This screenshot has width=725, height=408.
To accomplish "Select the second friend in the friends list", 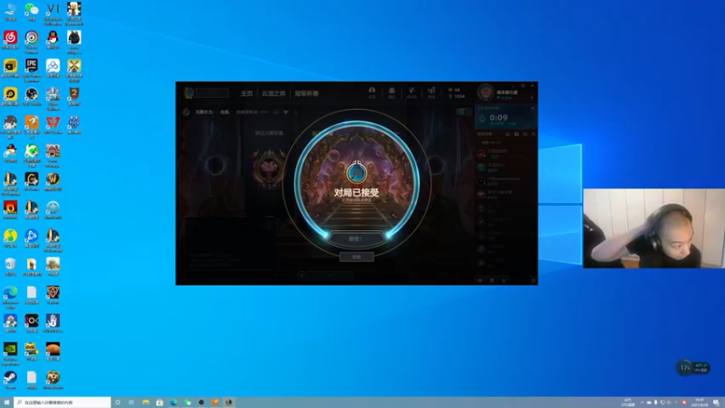I will coord(506,167).
